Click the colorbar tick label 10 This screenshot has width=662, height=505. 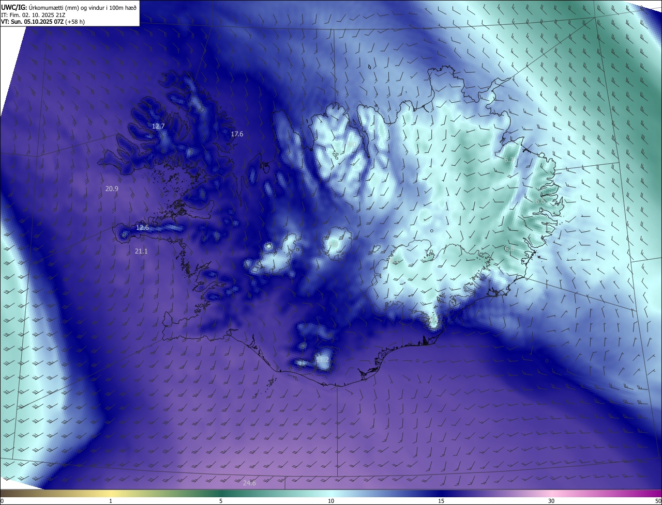click(x=331, y=501)
